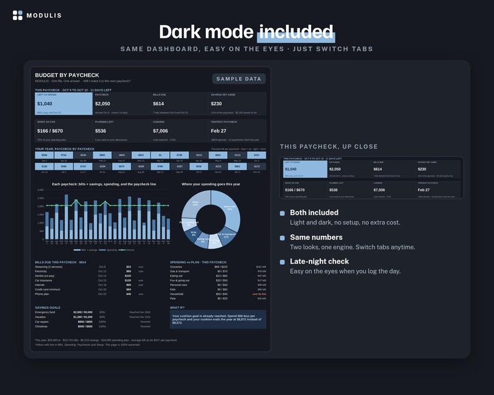Select the Paycheck $2,050 card in main dashboard
The height and width of the screenshot is (395, 494).
tap(121, 104)
